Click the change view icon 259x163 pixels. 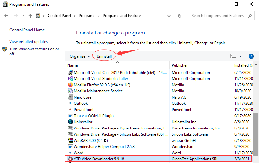coord(233,56)
